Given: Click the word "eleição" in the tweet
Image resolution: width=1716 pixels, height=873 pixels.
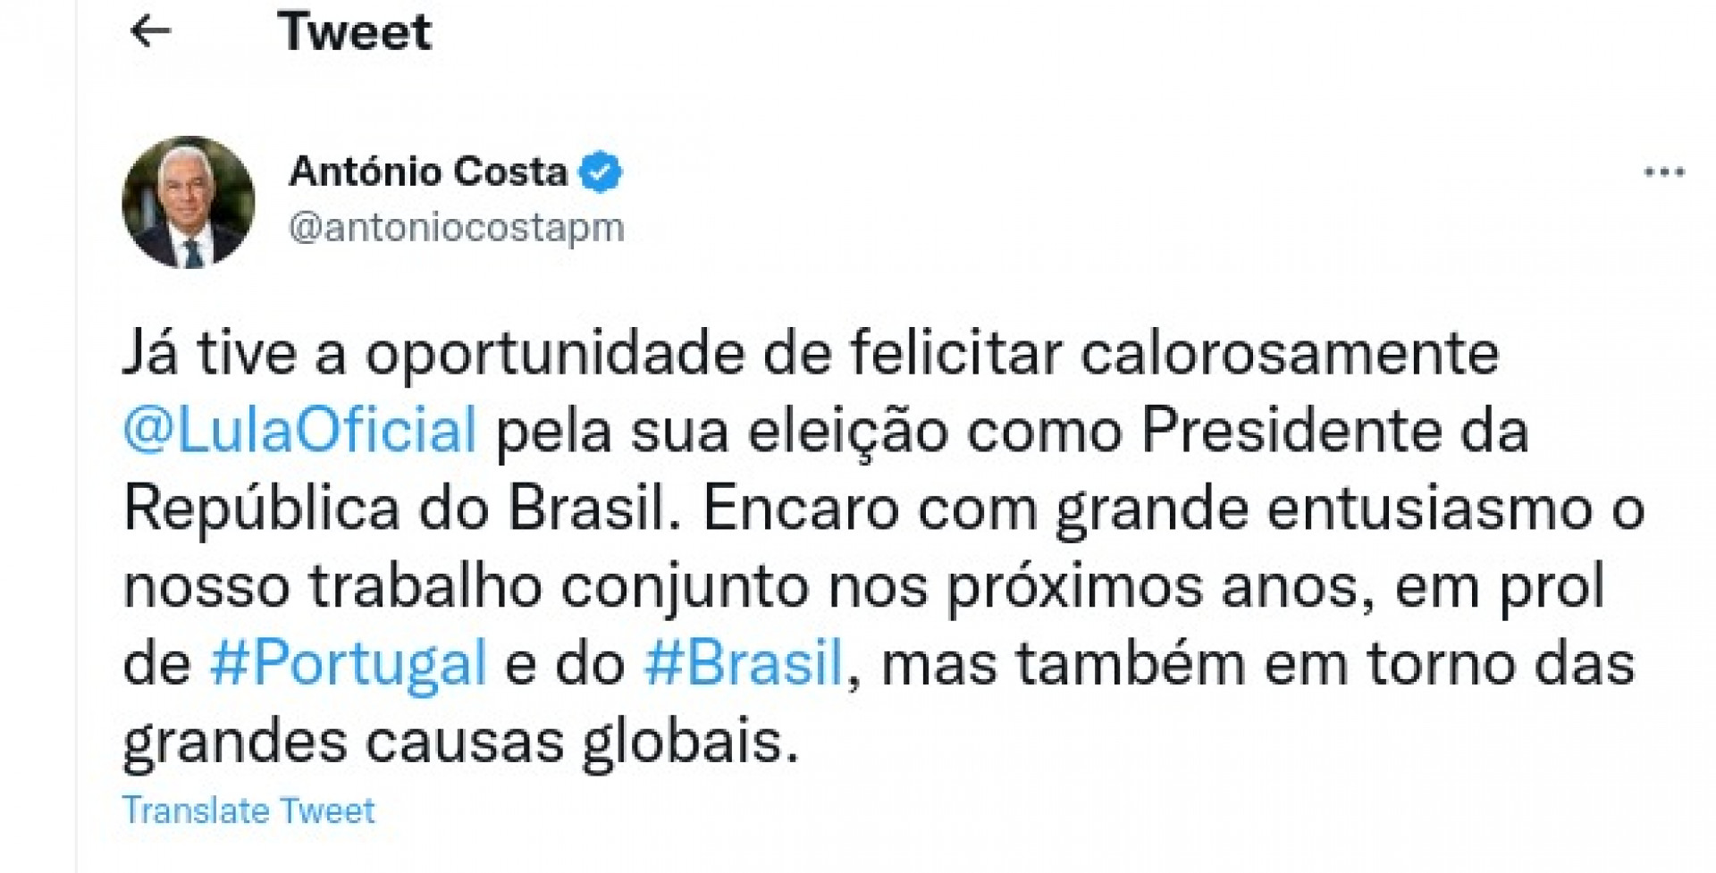Looking at the screenshot, I should [847, 431].
